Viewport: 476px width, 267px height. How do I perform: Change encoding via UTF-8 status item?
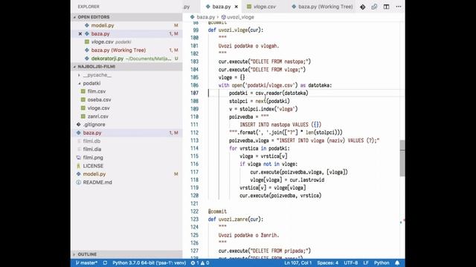coord(350,263)
